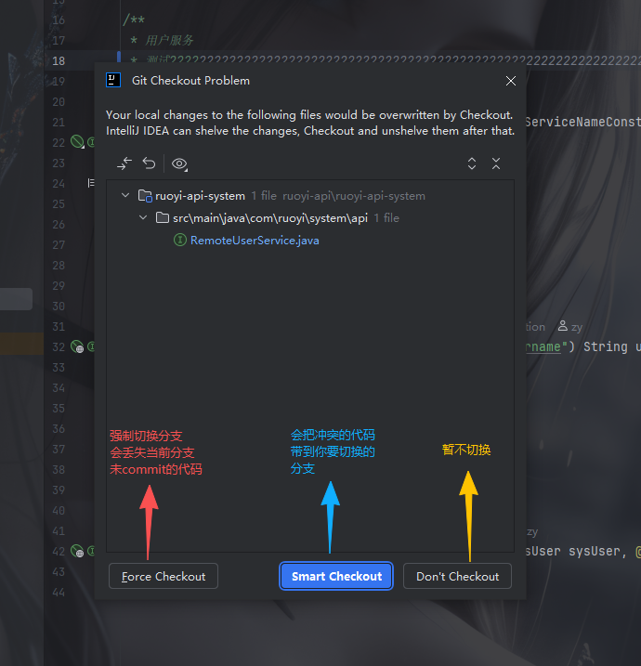Click the Smart Checkout button
641x666 pixels.
point(336,576)
